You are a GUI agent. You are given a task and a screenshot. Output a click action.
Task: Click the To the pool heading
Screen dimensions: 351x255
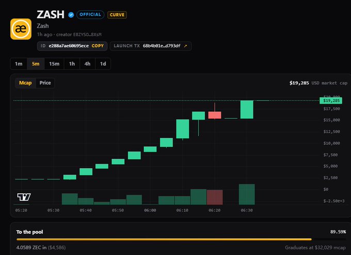point(29,232)
